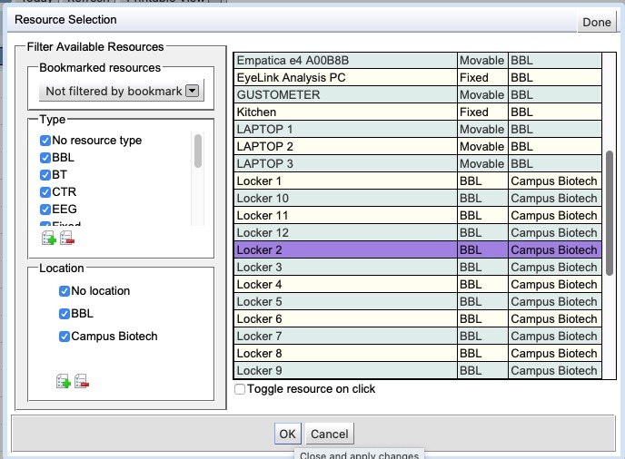Image resolution: width=625 pixels, height=459 pixels.
Task: Disable the EEG type filter checkbox
Action: (x=45, y=210)
